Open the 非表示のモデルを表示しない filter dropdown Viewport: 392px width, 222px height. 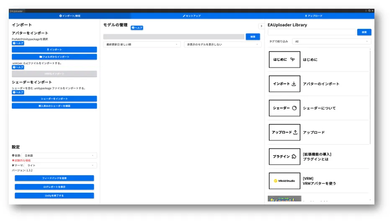pos(222,44)
